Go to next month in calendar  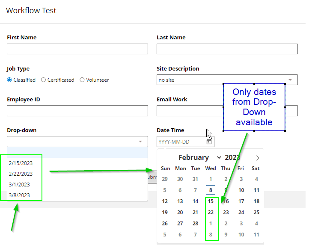257,158
